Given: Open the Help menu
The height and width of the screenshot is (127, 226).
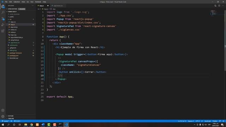Looking at the screenshot, I should click(x=44, y=2).
